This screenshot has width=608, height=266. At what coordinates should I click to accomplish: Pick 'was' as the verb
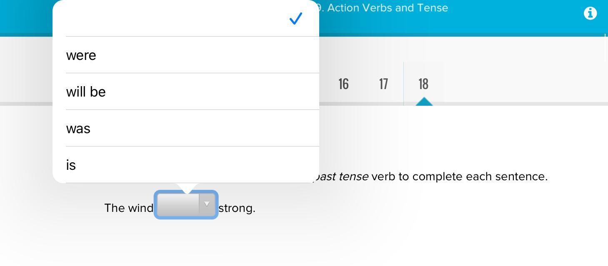(x=78, y=129)
